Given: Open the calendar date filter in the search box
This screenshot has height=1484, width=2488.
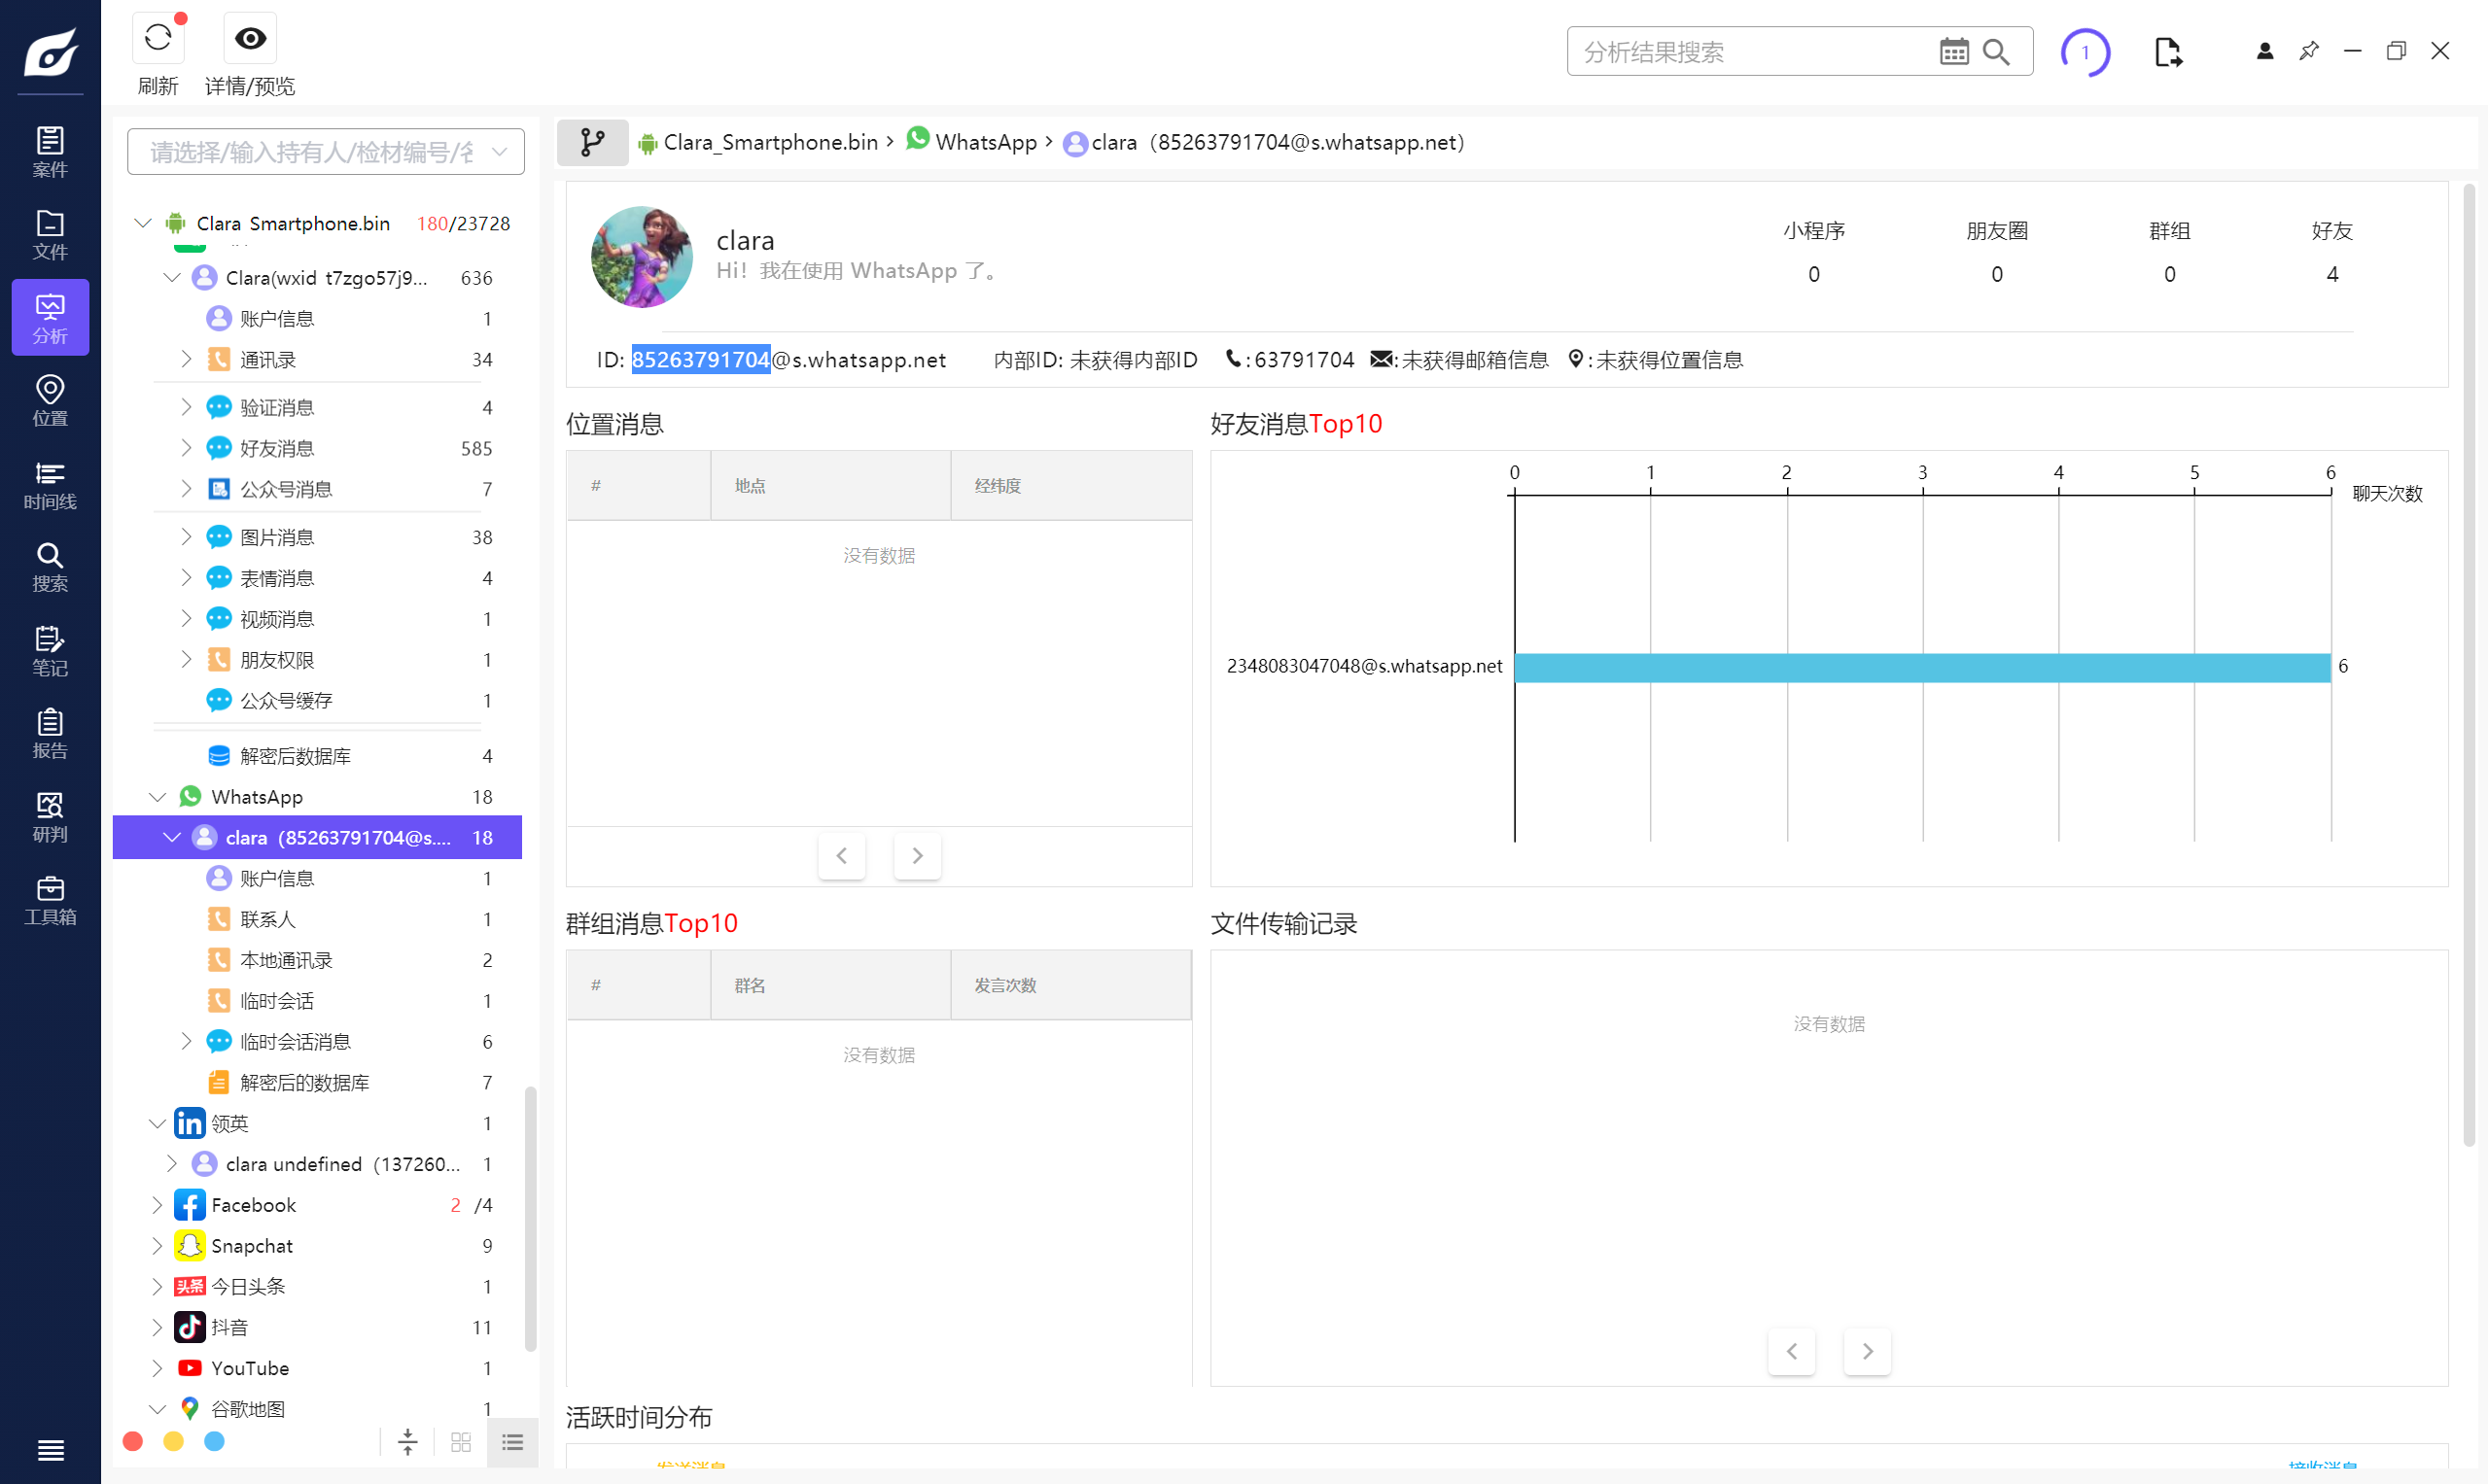Looking at the screenshot, I should [x=1953, y=52].
